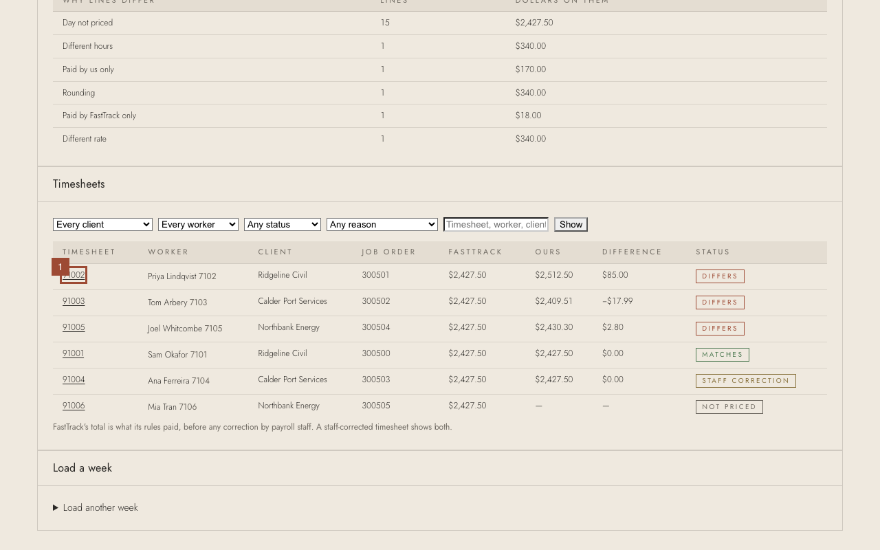The width and height of the screenshot is (880, 550).
Task: Click the Show button
Action: pyautogui.click(x=571, y=225)
